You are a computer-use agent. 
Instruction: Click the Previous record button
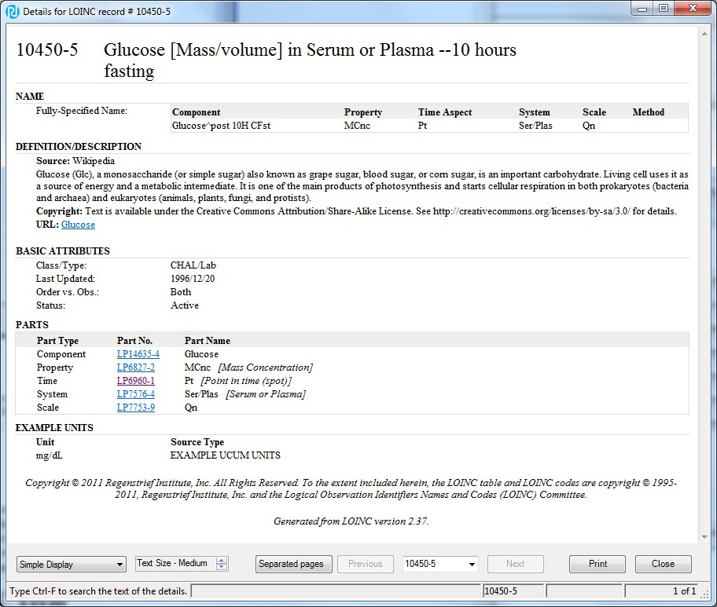coord(366,564)
